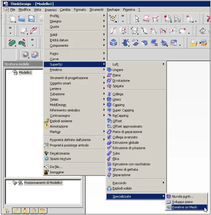Image resolution: width=211 pixels, height=215 pixels.
Task: Expand the Solidi submenu
Action: click(x=75, y=35)
